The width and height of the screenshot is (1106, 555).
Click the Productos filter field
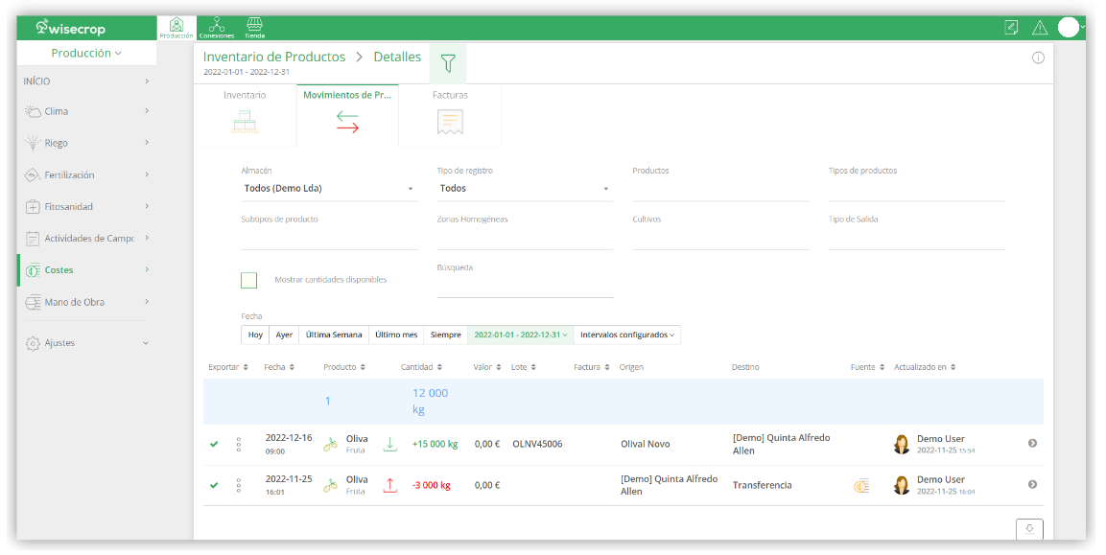tap(721, 189)
